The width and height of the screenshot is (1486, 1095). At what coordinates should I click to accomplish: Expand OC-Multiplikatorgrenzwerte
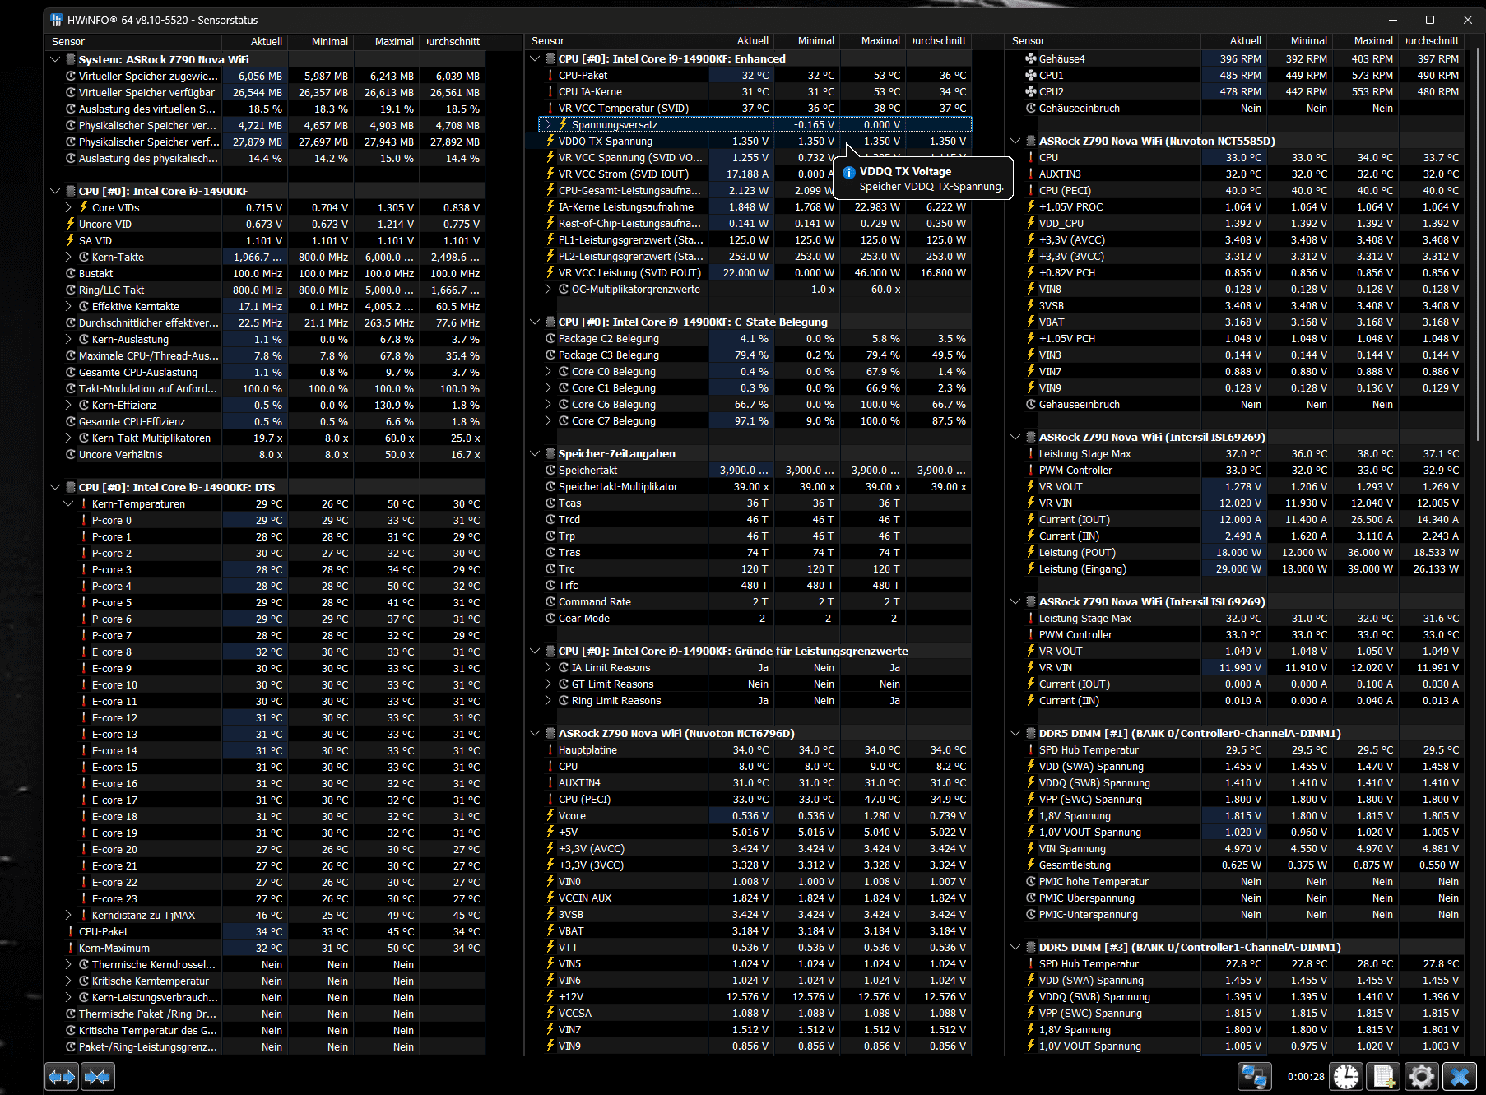point(549,290)
